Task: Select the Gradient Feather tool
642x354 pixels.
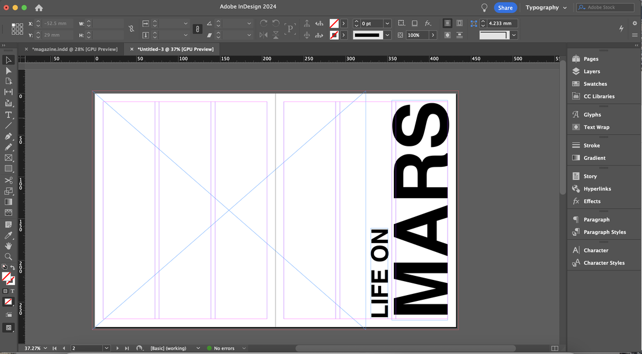Action: (8, 212)
